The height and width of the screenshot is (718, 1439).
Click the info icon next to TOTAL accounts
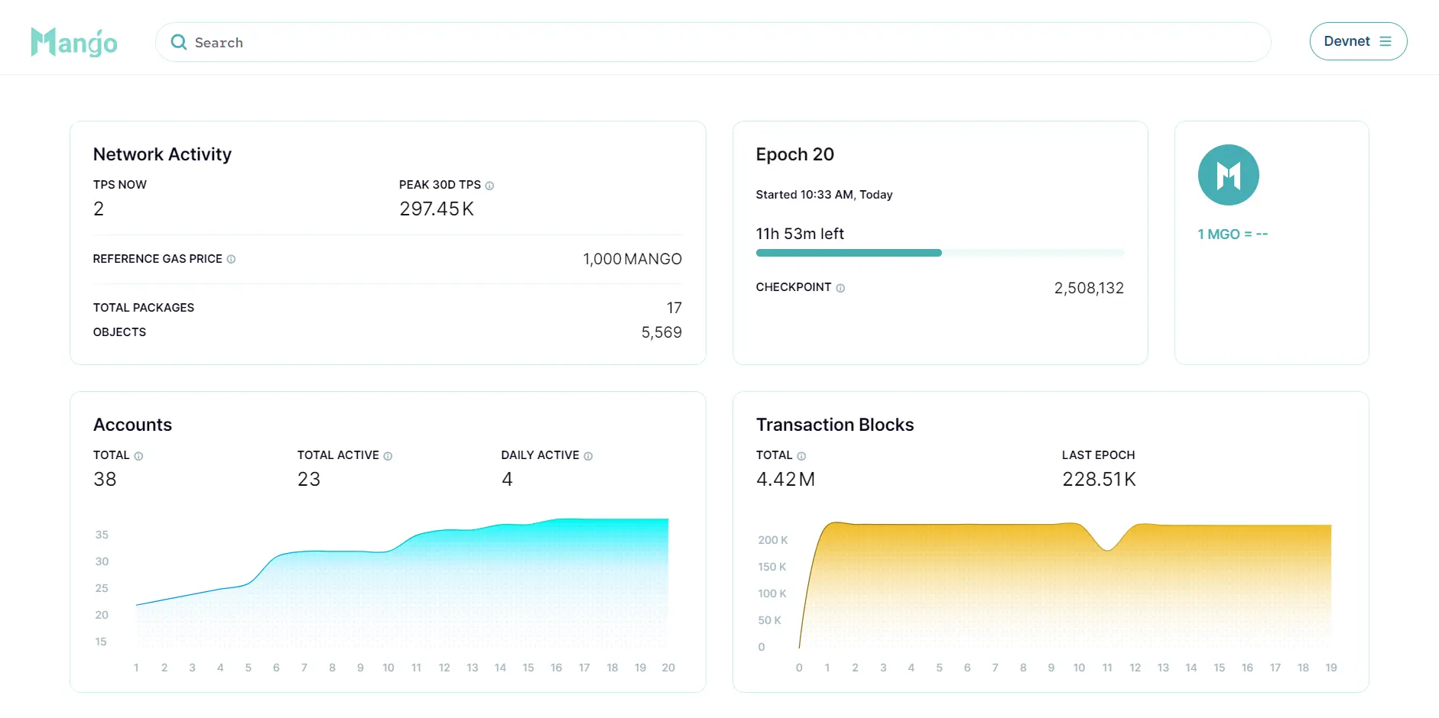click(x=138, y=455)
